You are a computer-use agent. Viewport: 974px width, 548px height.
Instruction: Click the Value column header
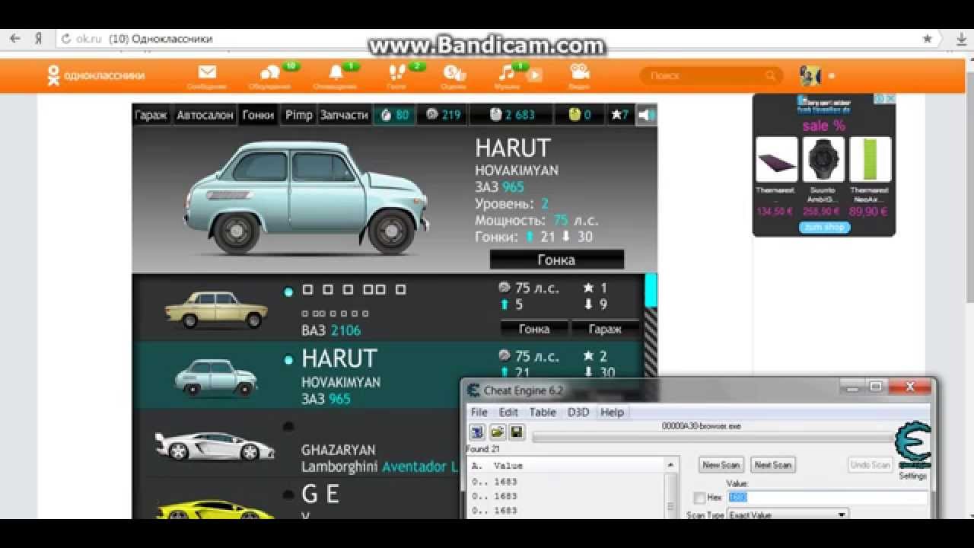(x=508, y=465)
